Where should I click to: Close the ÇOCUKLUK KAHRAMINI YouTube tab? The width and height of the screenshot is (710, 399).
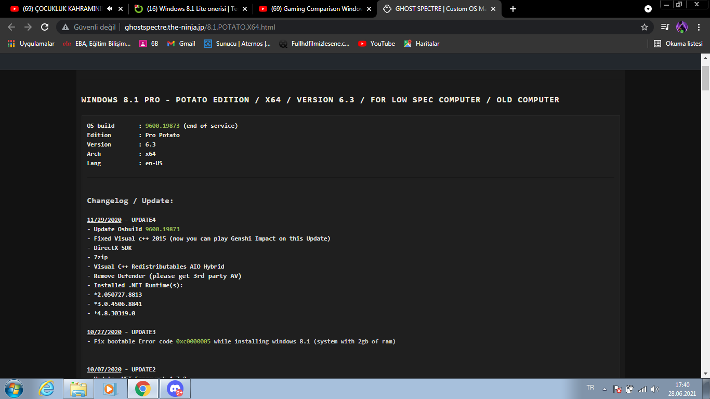(121, 9)
